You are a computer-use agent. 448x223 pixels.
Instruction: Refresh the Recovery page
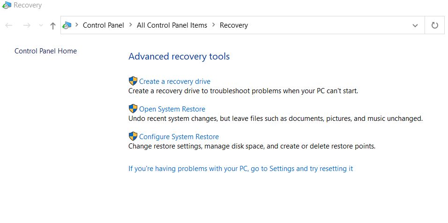tap(434, 25)
